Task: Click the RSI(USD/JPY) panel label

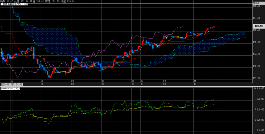Action: pos(8,89)
